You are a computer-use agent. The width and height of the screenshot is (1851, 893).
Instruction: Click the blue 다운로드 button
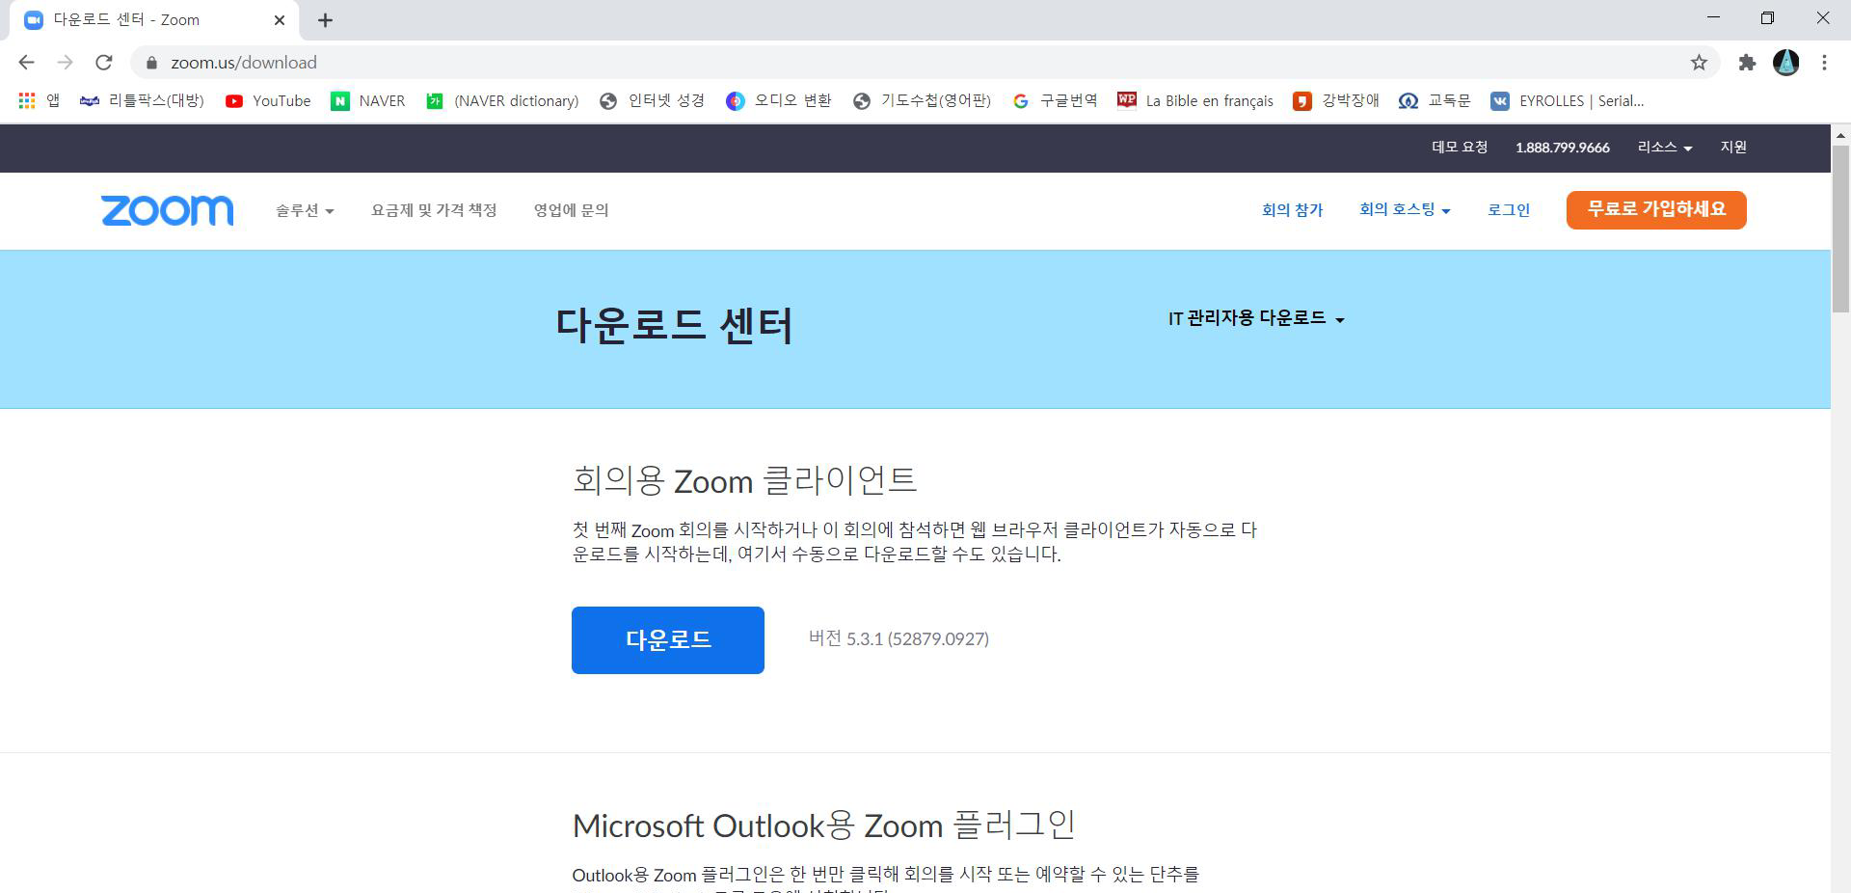point(667,640)
